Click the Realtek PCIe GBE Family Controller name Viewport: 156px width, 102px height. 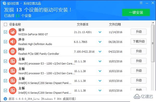pos(38,54)
